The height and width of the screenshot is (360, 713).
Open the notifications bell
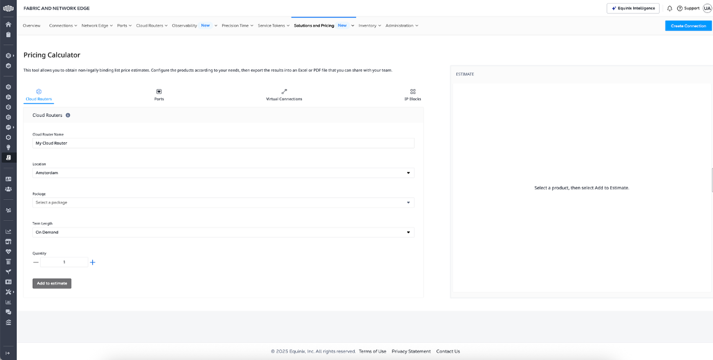(x=670, y=8)
